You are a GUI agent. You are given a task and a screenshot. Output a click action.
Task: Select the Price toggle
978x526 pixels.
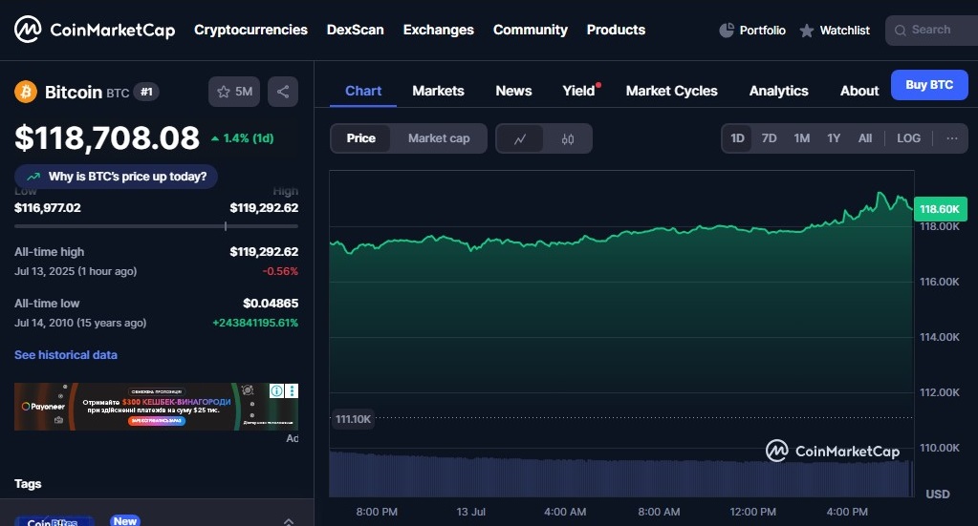point(361,138)
